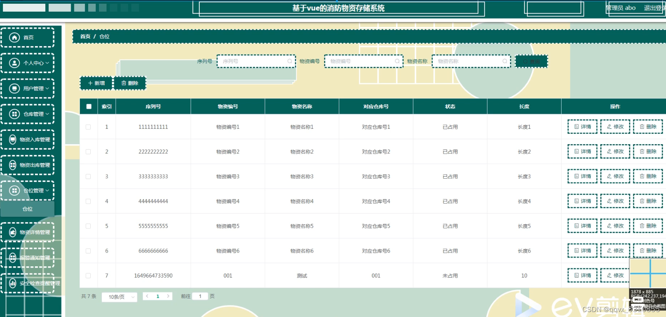This screenshot has width=666, height=317.
Task: Click the 用户管理 sidebar icon
Action: (x=15, y=88)
